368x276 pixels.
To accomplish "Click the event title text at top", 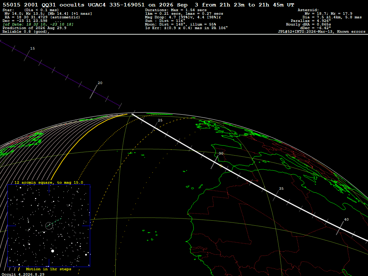I will click(x=148, y=5).
